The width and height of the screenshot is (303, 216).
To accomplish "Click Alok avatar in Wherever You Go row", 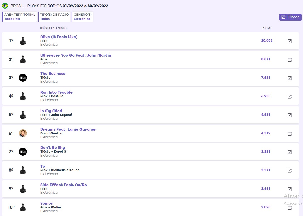I will (x=23, y=59).
